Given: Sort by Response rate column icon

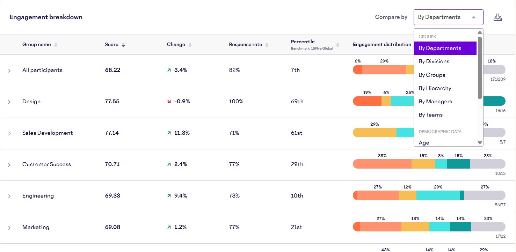Looking at the screenshot, I should point(267,45).
